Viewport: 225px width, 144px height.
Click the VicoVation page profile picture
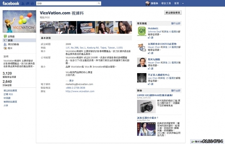(x=19, y=21)
